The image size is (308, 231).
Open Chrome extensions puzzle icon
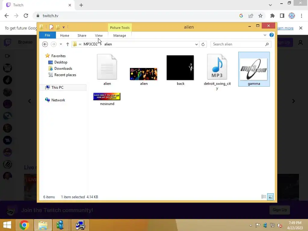(273, 16)
